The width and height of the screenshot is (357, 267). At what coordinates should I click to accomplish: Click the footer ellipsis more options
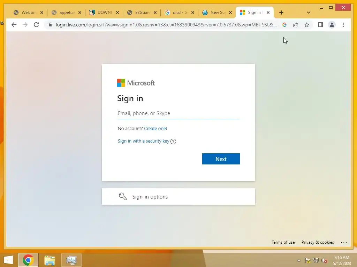click(344, 242)
